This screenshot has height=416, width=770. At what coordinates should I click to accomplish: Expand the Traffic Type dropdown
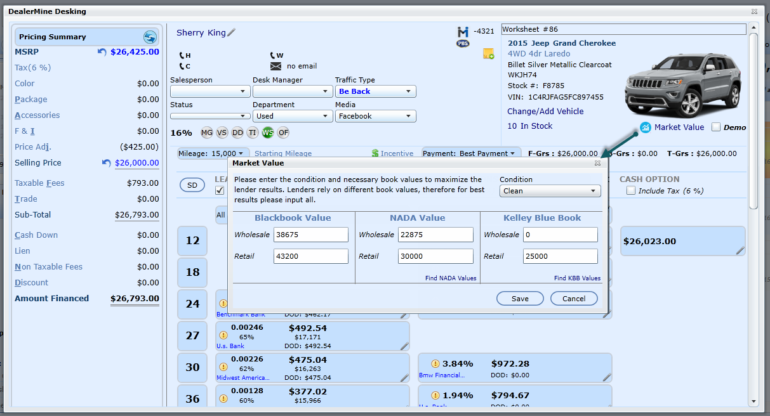tap(375, 91)
